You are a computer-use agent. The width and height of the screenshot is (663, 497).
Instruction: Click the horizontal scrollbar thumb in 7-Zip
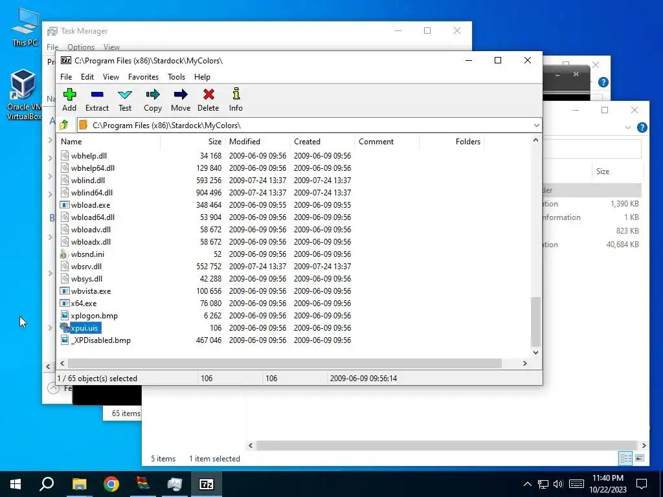(285, 364)
